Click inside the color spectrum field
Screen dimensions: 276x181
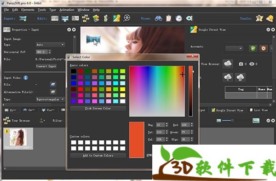coord(157,91)
